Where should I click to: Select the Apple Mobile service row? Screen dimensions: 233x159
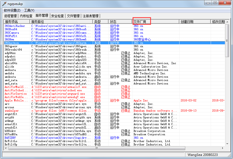click(16, 101)
